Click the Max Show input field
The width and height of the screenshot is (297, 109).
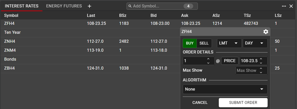pyautogui.click(x=247, y=70)
